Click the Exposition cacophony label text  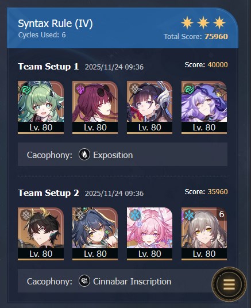(113, 155)
